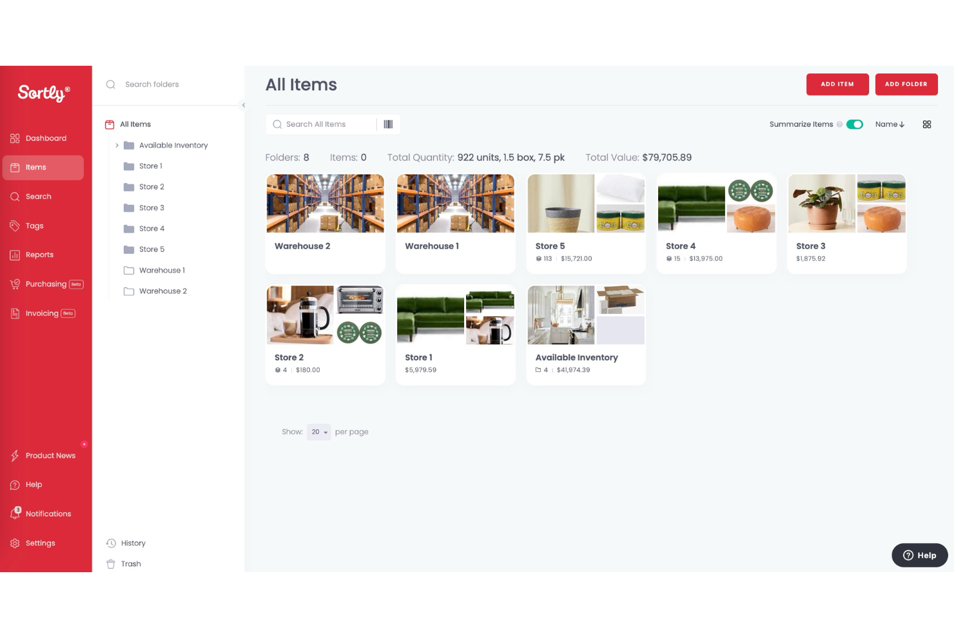Viewport: 954px width, 636px height.
Task: Click the barcode scanner icon in the search bar
Action: click(x=387, y=124)
